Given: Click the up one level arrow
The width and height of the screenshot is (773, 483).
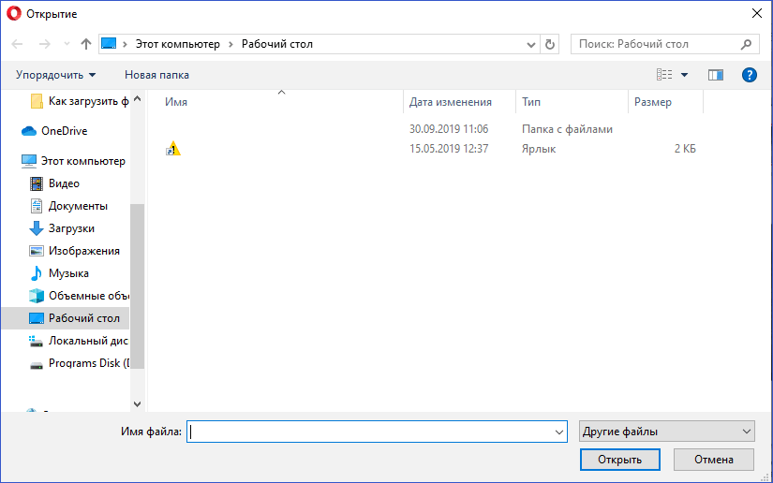Looking at the screenshot, I should [86, 44].
